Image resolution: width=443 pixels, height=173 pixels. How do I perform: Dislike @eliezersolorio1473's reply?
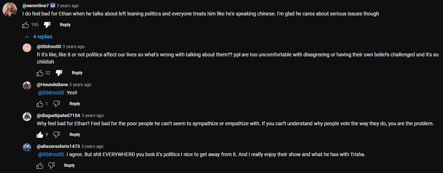pyautogui.click(x=51, y=165)
